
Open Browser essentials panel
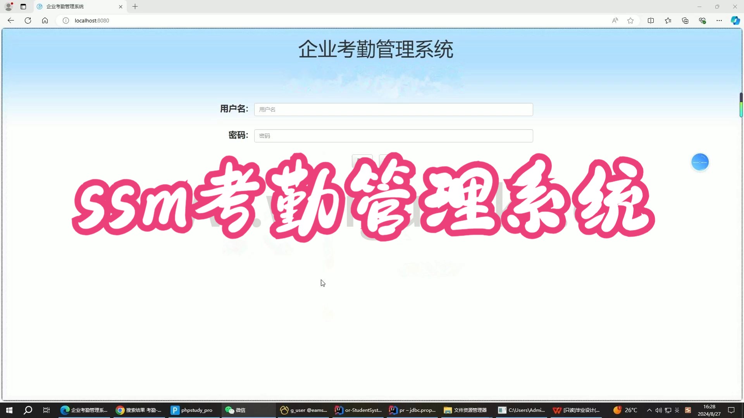pyautogui.click(x=702, y=21)
